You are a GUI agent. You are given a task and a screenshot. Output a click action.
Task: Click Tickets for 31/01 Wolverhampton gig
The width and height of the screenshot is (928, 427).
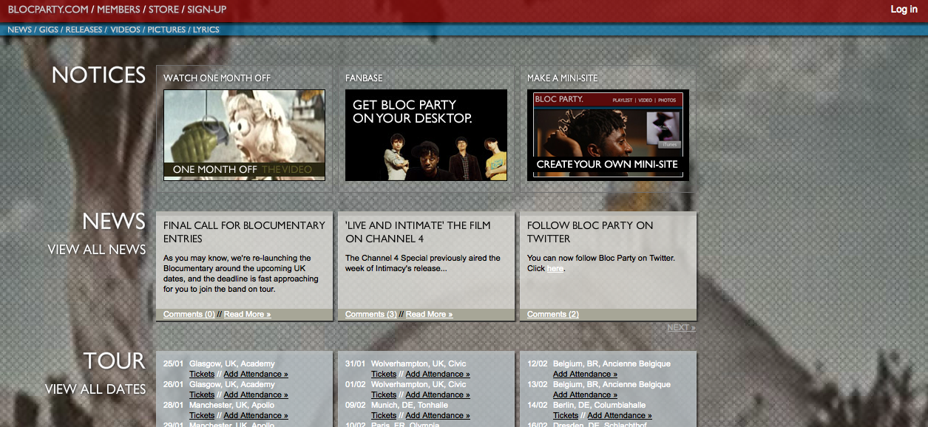(x=384, y=374)
